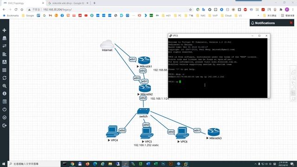Open the Status info icon in sidebar
The image size is (297, 167).
click(x=4, y=94)
